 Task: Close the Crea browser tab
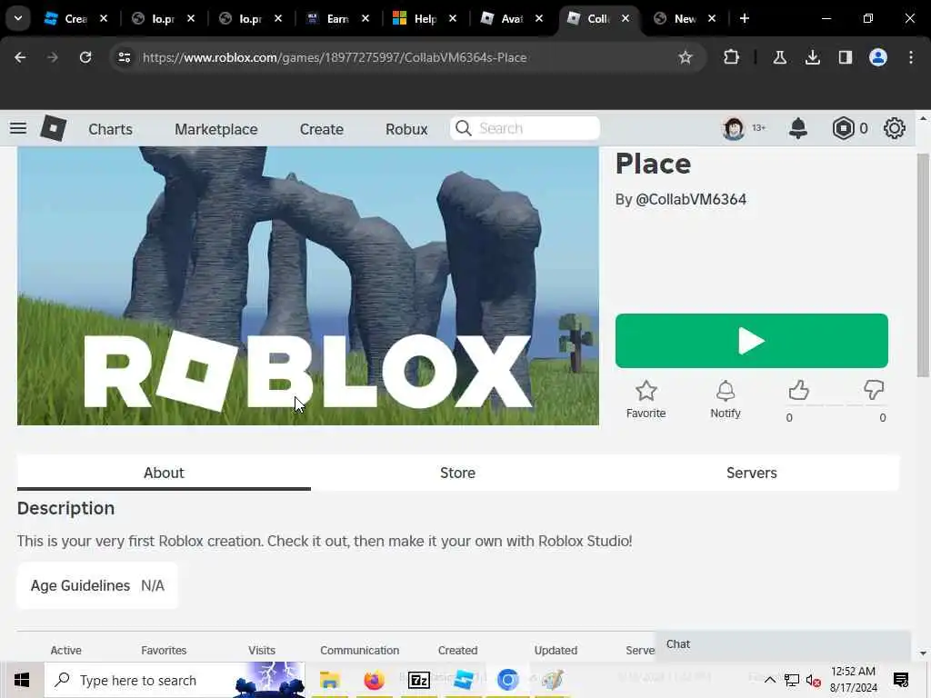[104, 18]
